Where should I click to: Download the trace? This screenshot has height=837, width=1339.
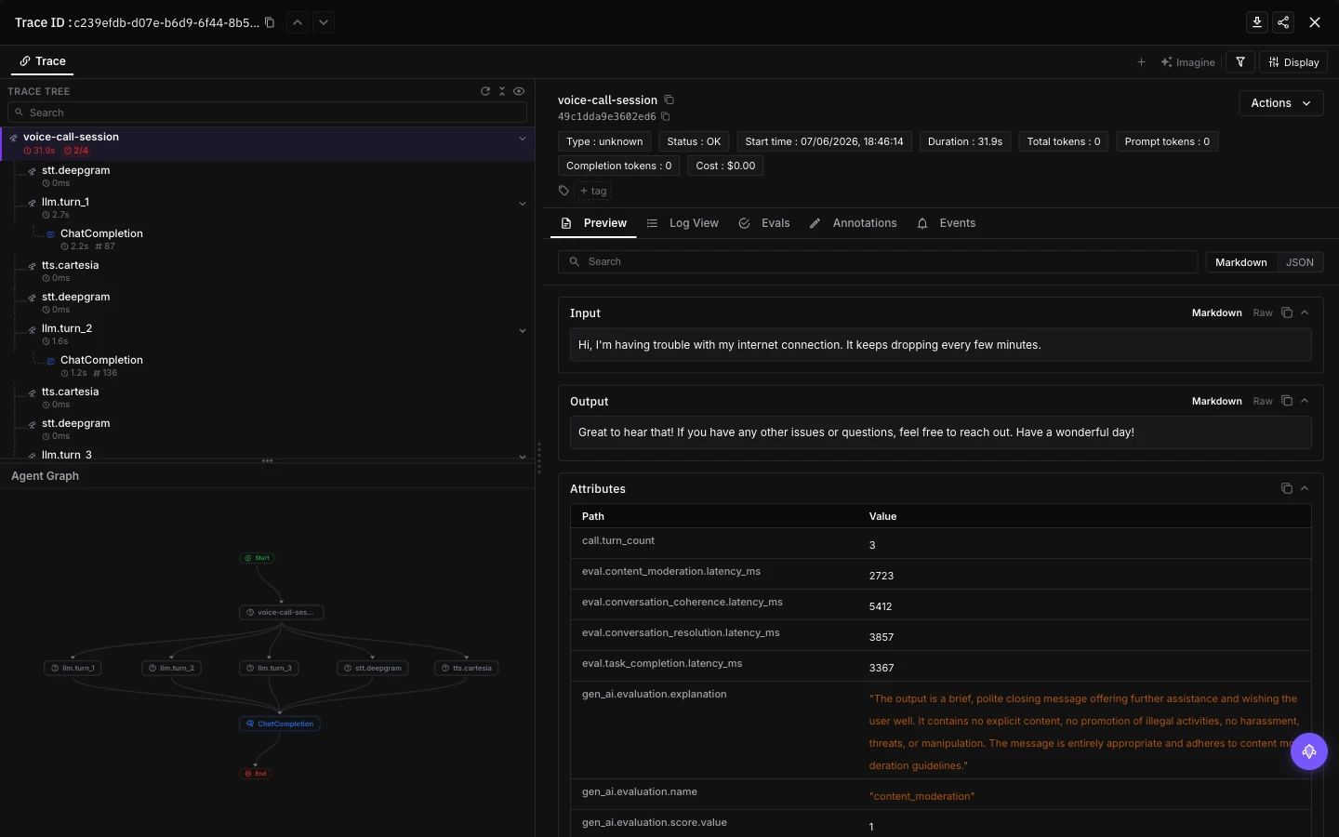(x=1257, y=22)
